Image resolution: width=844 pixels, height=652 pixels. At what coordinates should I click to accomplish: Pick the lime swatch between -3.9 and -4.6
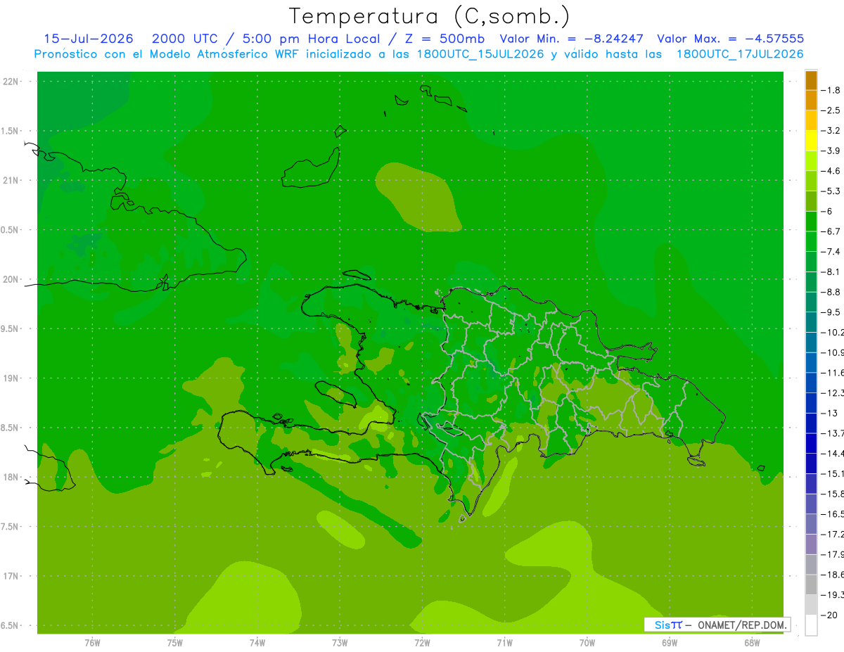point(811,161)
